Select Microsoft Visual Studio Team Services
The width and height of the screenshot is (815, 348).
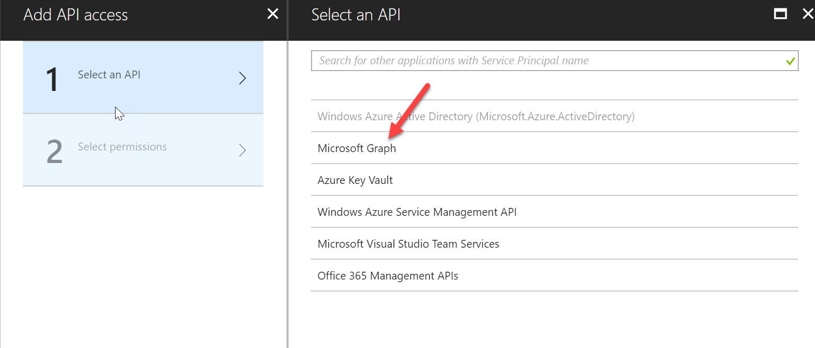(408, 244)
